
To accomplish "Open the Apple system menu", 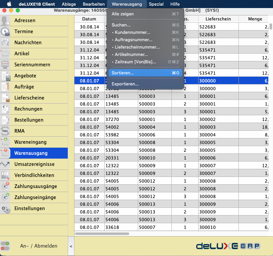I will tap(9, 4).
